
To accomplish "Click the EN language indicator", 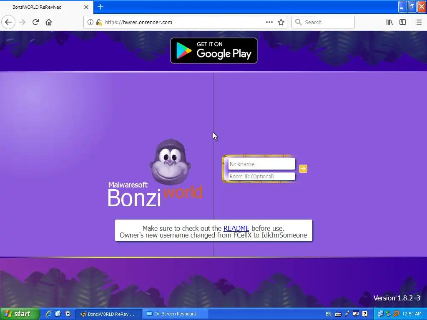I will [x=329, y=314].
